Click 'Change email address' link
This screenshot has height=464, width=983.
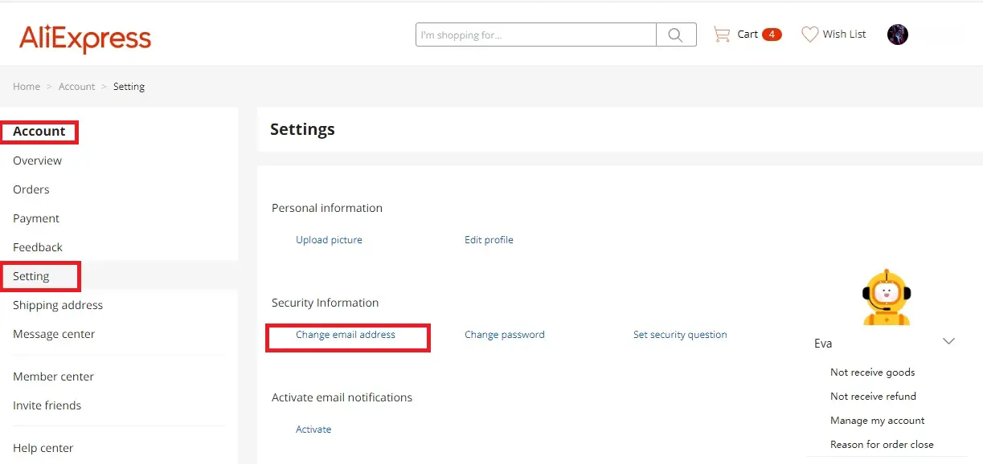pos(346,335)
